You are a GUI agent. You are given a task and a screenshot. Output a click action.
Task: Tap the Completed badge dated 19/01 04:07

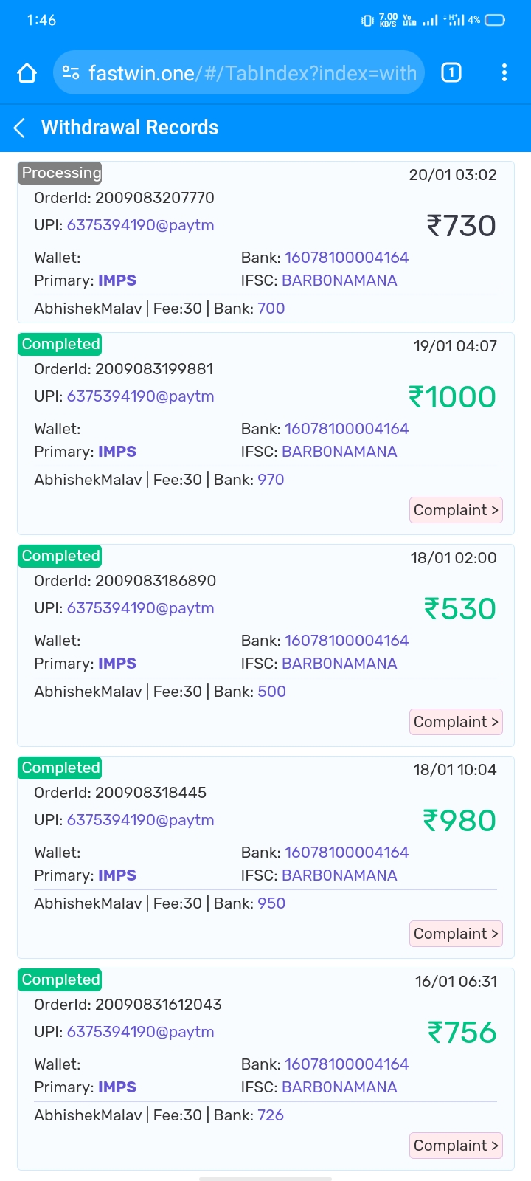tap(60, 344)
